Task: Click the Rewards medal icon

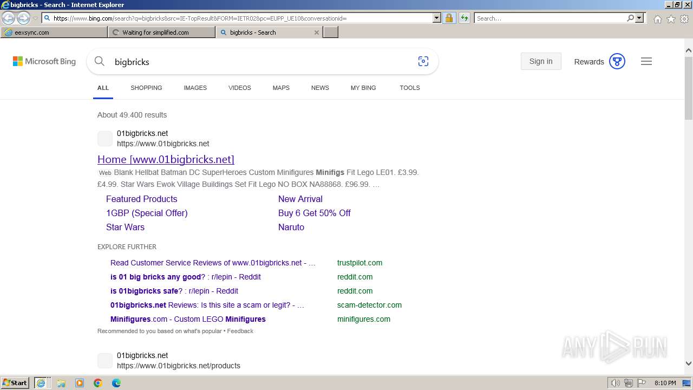Action: [x=617, y=61]
